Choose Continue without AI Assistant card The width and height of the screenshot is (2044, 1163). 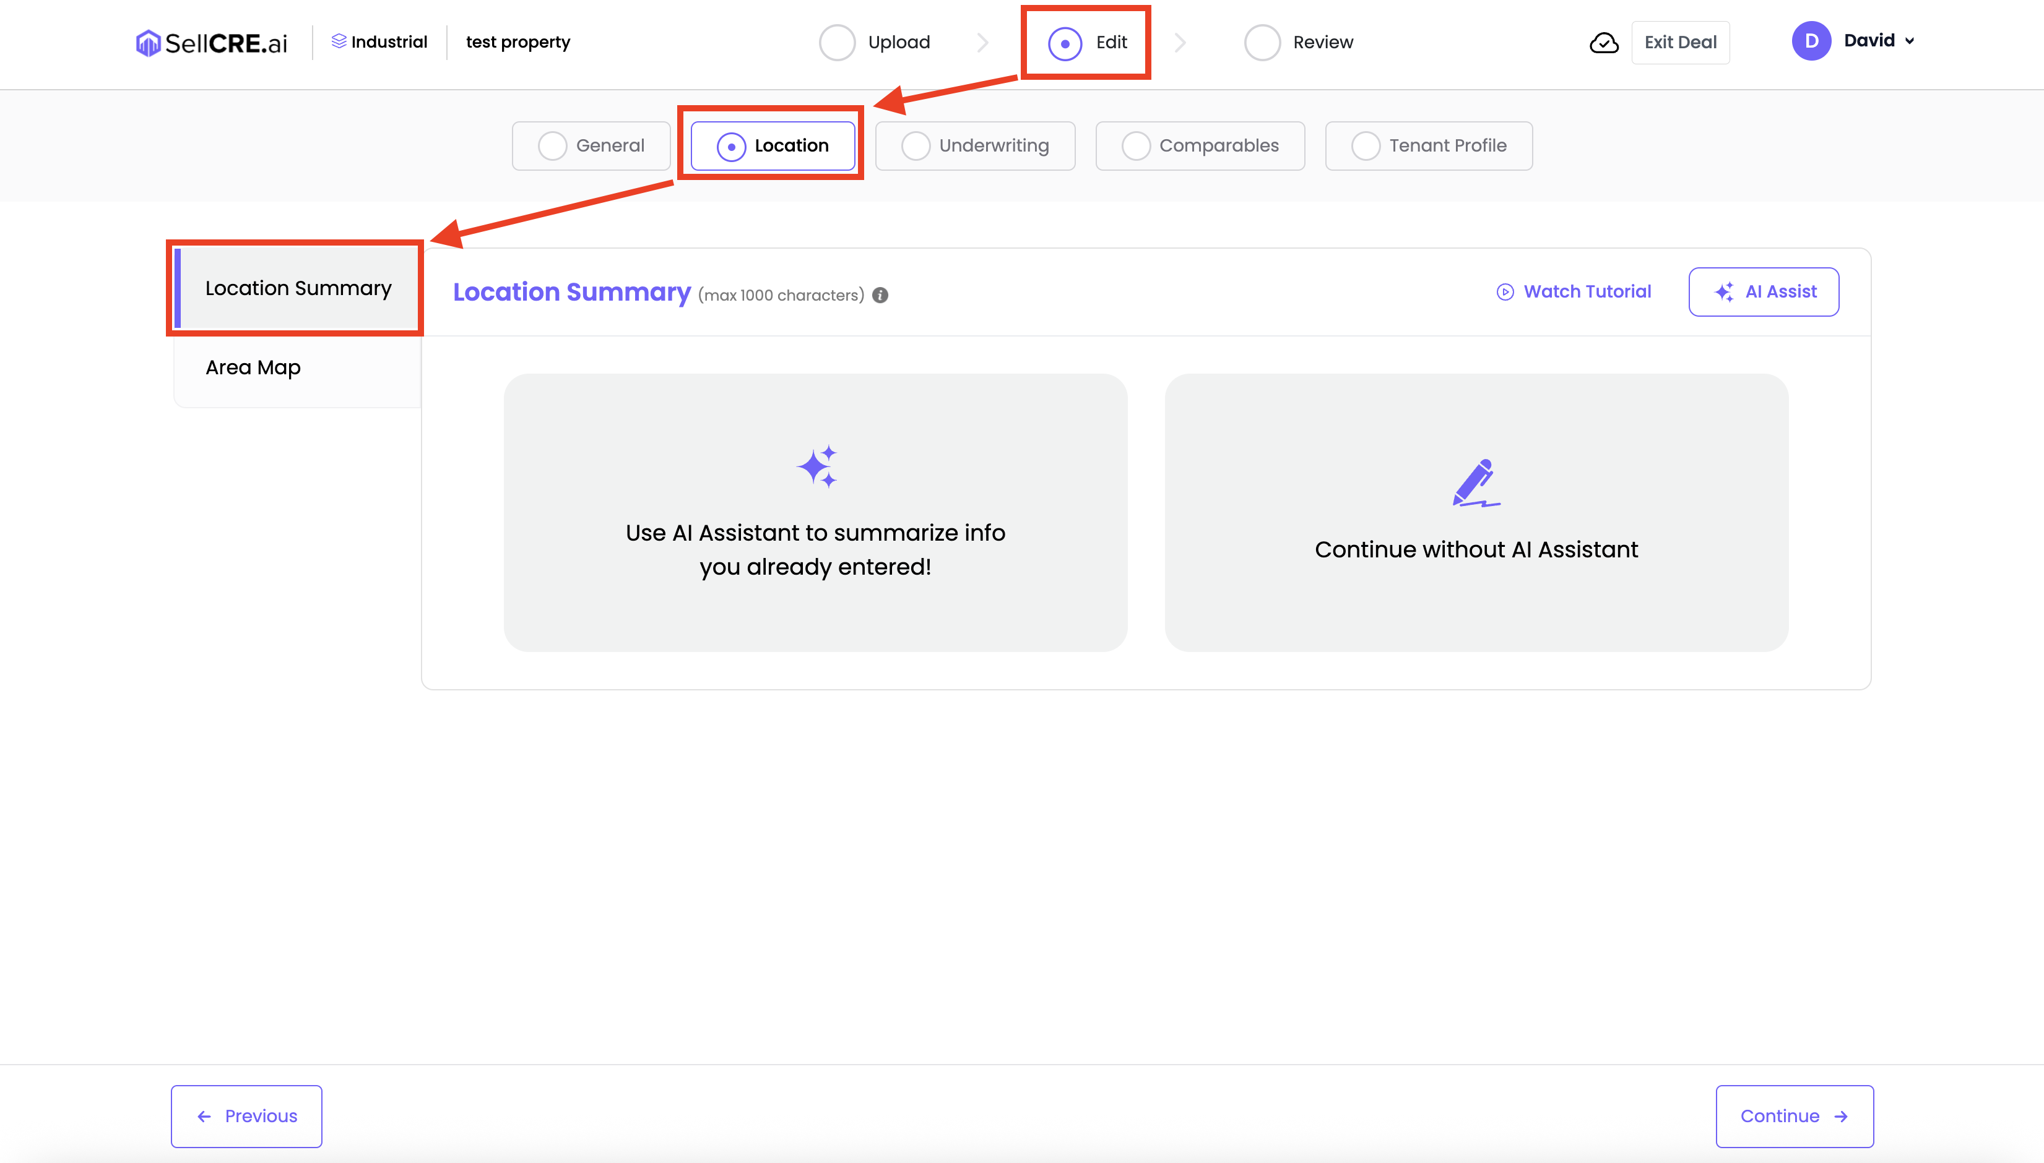[x=1476, y=513]
